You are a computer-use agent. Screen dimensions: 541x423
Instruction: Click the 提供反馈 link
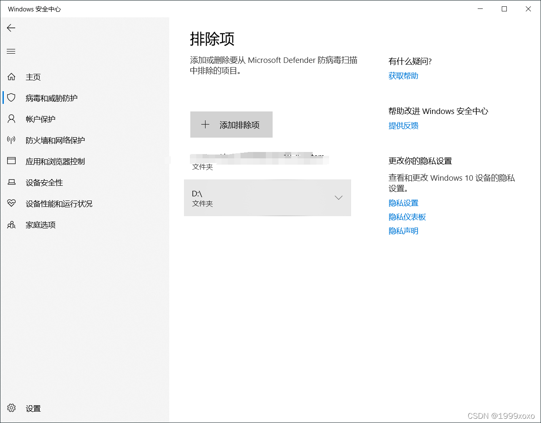[x=403, y=125]
